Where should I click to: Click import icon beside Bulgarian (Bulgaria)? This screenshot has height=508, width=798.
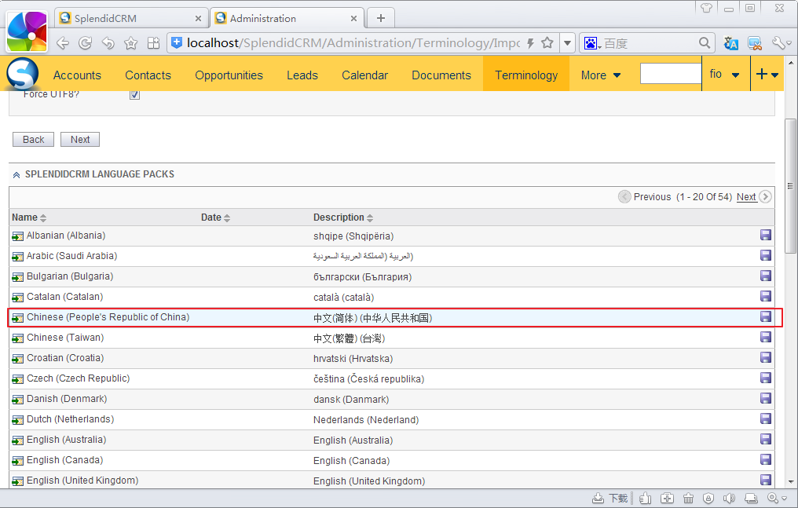point(18,277)
